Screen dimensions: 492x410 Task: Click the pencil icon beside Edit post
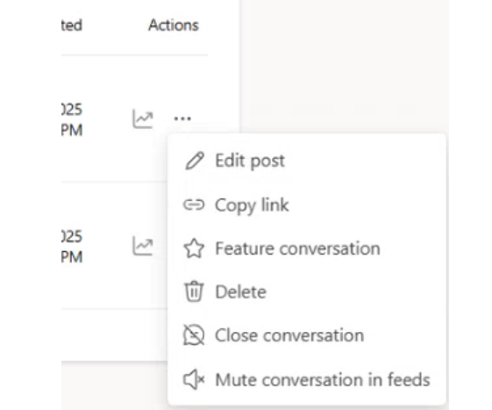click(x=195, y=161)
